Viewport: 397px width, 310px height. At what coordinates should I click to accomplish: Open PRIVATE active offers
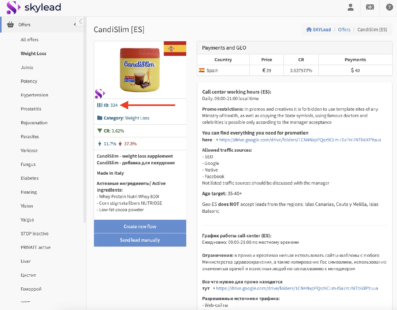(x=36, y=248)
